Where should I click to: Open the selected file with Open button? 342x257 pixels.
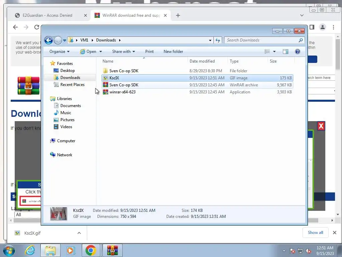[88, 52]
